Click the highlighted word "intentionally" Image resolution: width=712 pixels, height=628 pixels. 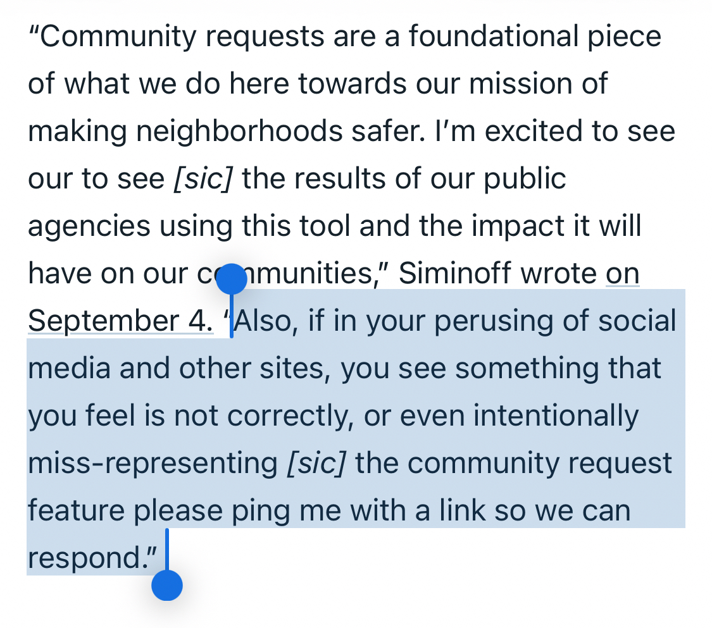[x=556, y=416]
